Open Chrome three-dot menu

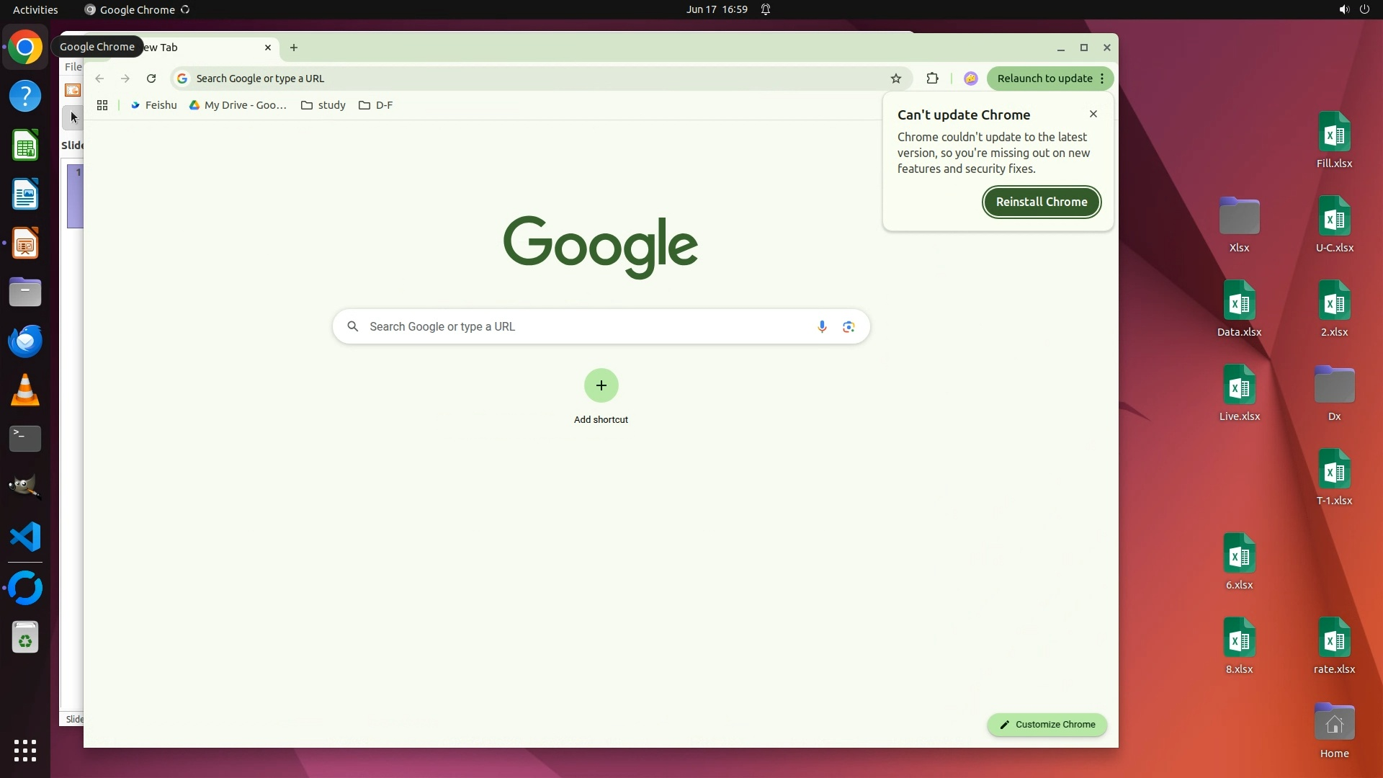[1102, 79]
